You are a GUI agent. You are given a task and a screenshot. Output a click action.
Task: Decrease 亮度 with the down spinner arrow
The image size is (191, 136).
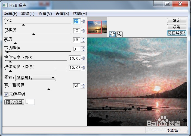(84, 41)
